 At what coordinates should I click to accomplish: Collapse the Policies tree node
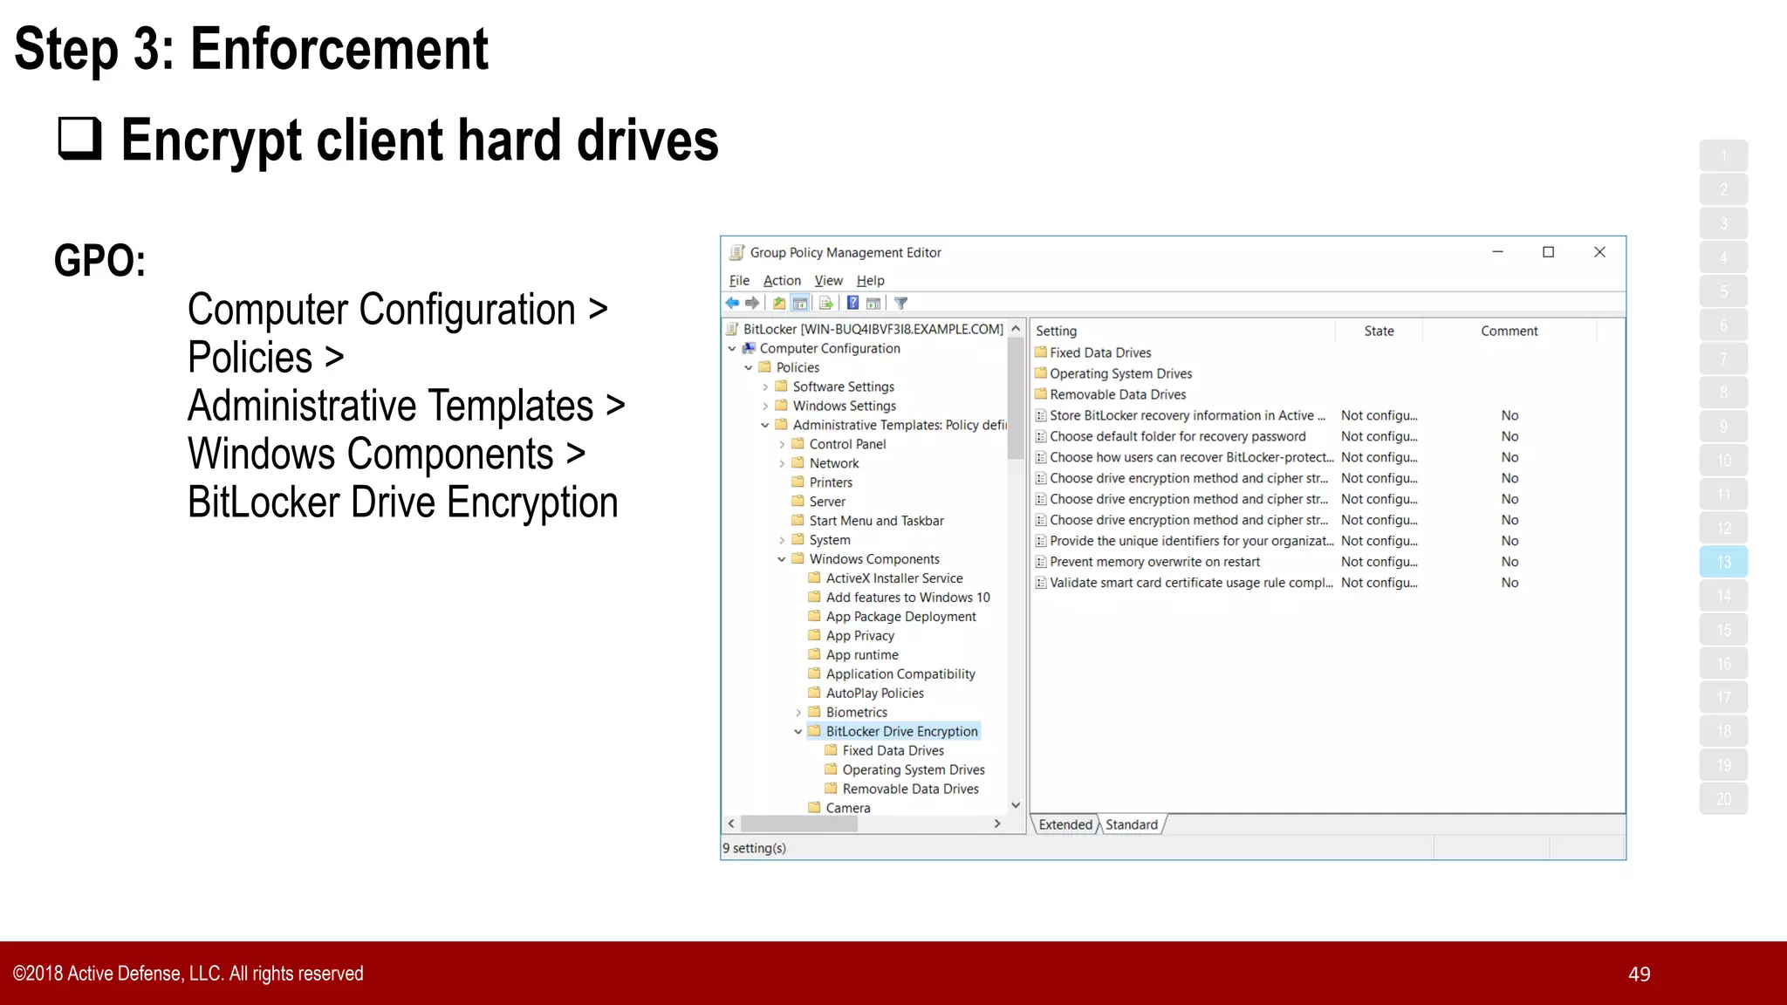click(x=749, y=367)
